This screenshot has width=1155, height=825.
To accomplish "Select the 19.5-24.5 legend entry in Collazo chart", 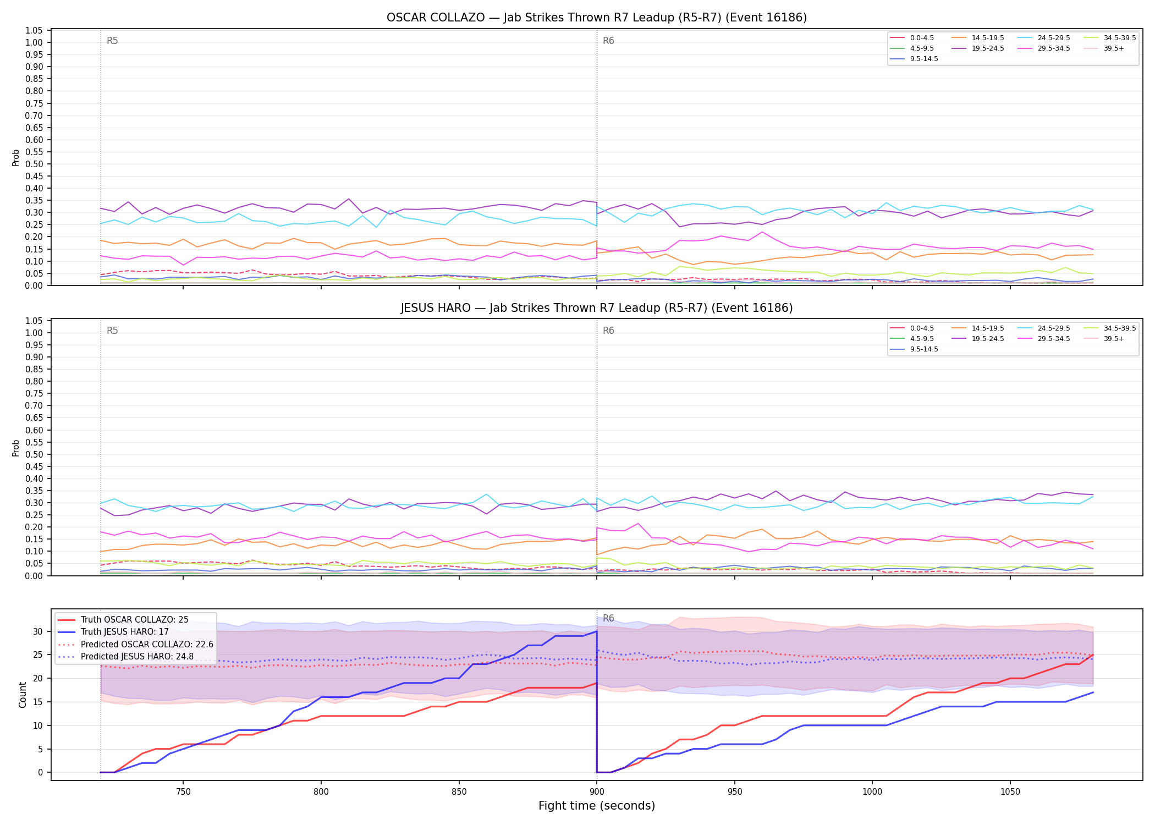I will (978, 48).
